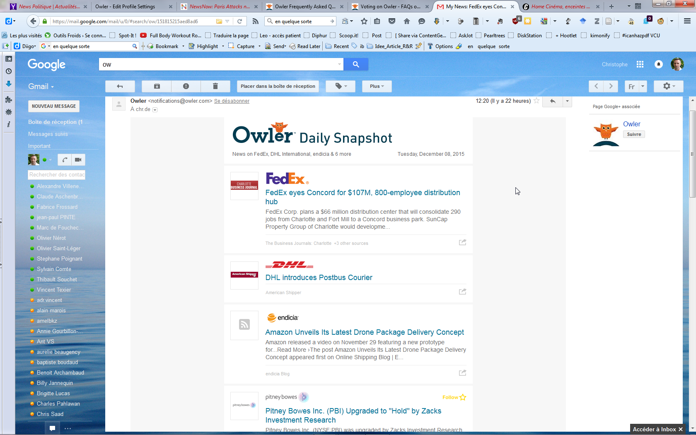Share the DHL article
696x435 pixels.
pyautogui.click(x=462, y=292)
